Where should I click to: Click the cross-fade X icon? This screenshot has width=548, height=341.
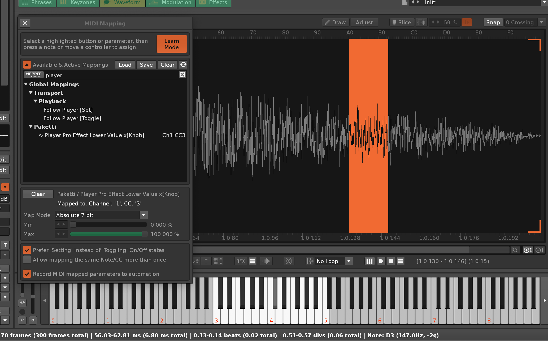click(289, 261)
